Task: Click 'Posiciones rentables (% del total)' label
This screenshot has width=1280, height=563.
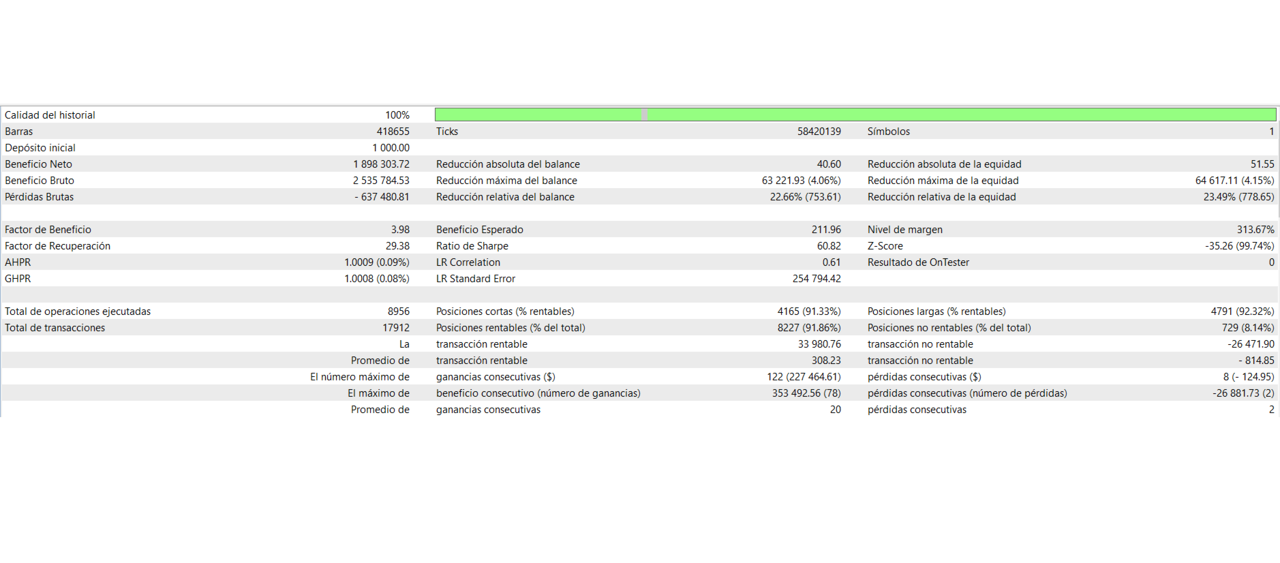Action: 511,328
